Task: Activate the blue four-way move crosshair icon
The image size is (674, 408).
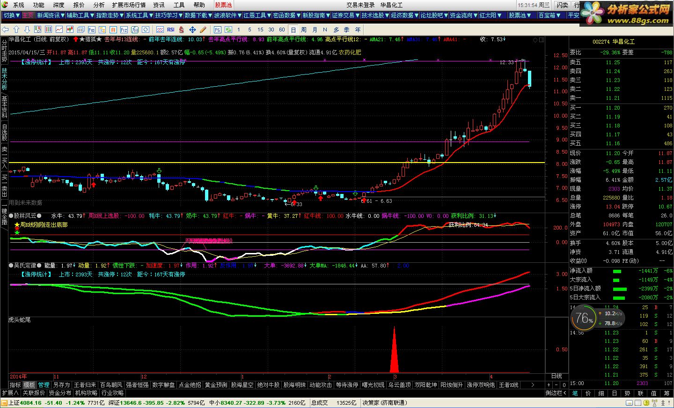Action: (192, 30)
